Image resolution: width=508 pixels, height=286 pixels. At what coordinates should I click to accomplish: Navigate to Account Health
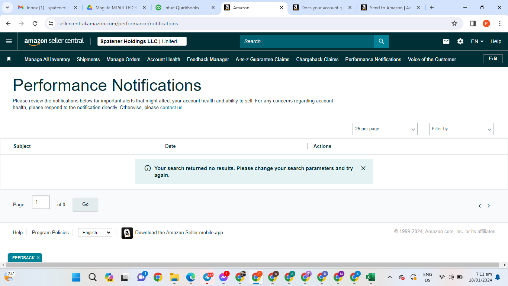164,59
